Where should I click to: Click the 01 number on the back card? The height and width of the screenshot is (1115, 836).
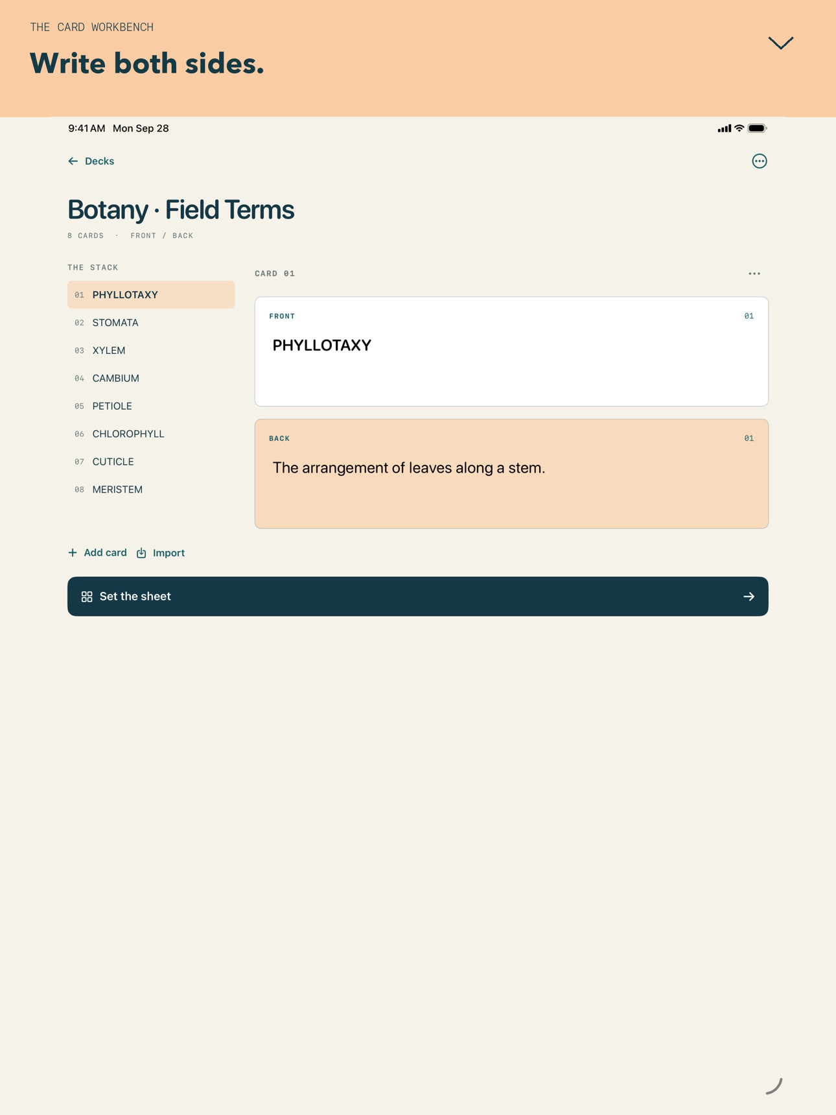[x=749, y=439]
